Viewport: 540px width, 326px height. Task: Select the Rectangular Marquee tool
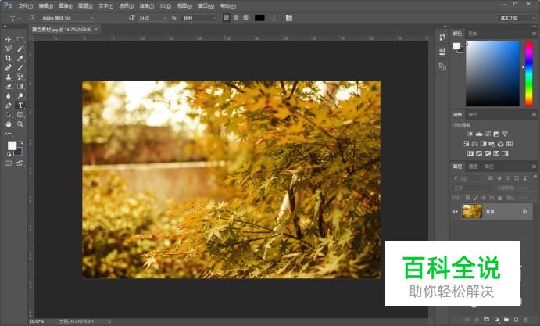20,39
